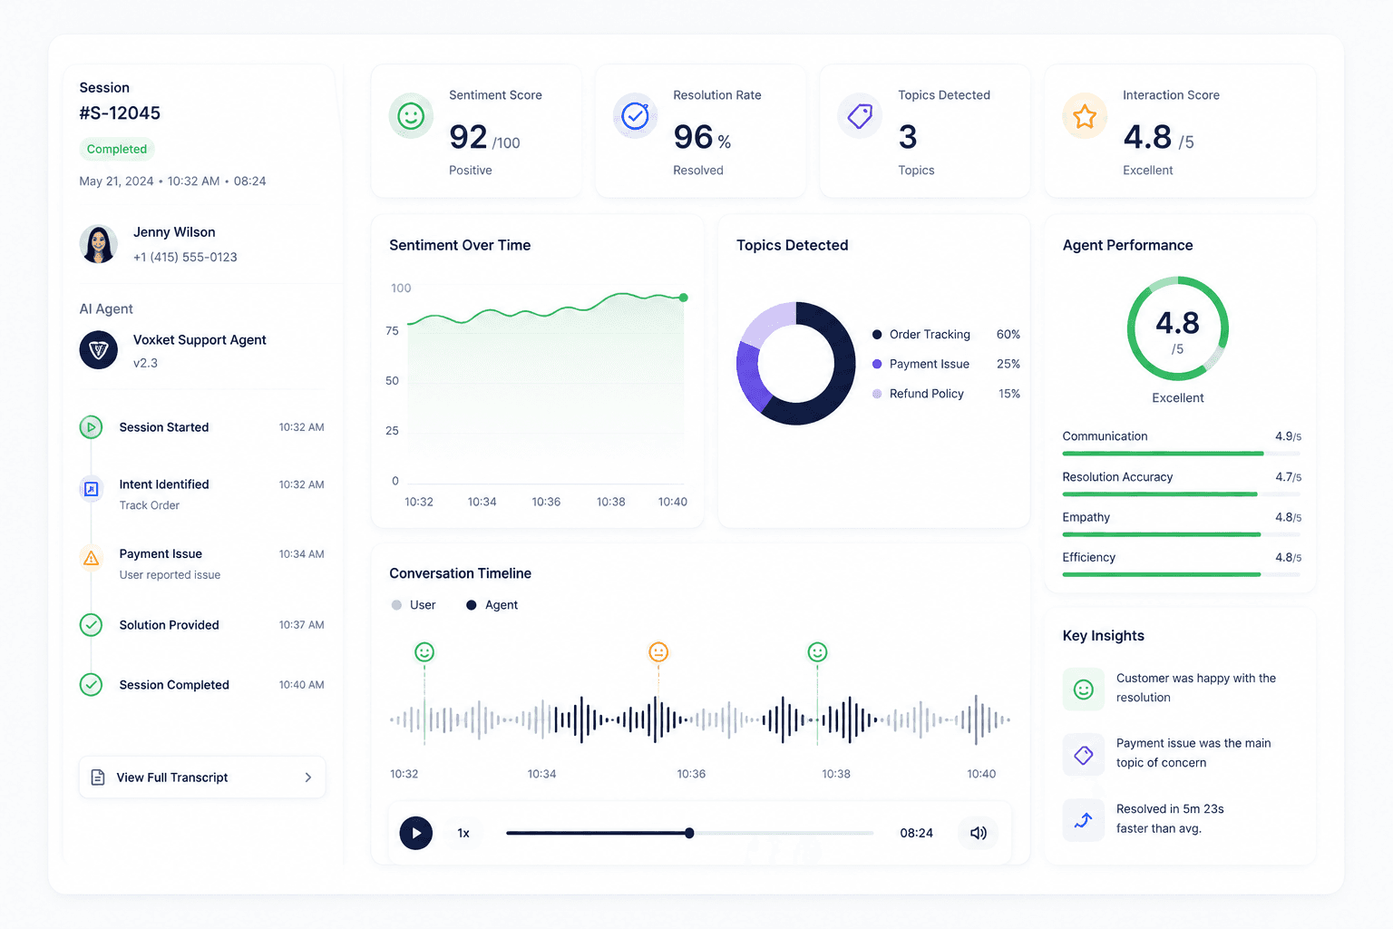Click the Track Order intent text
The height and width of the screenshot is (929, 1393).
click(150, 505)
